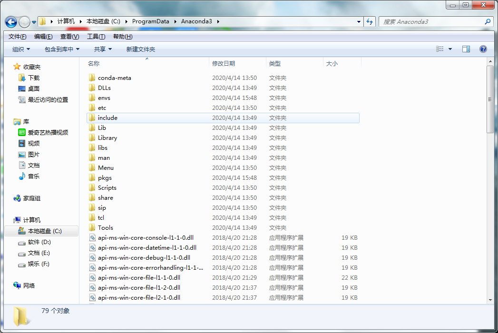Open the 文件(F) menu
Image resolution: width=498 pixels, height=333 pixels.
tap(18, 37)
